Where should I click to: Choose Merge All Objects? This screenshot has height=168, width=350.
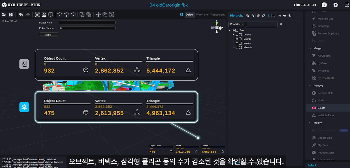pos(324,56)
